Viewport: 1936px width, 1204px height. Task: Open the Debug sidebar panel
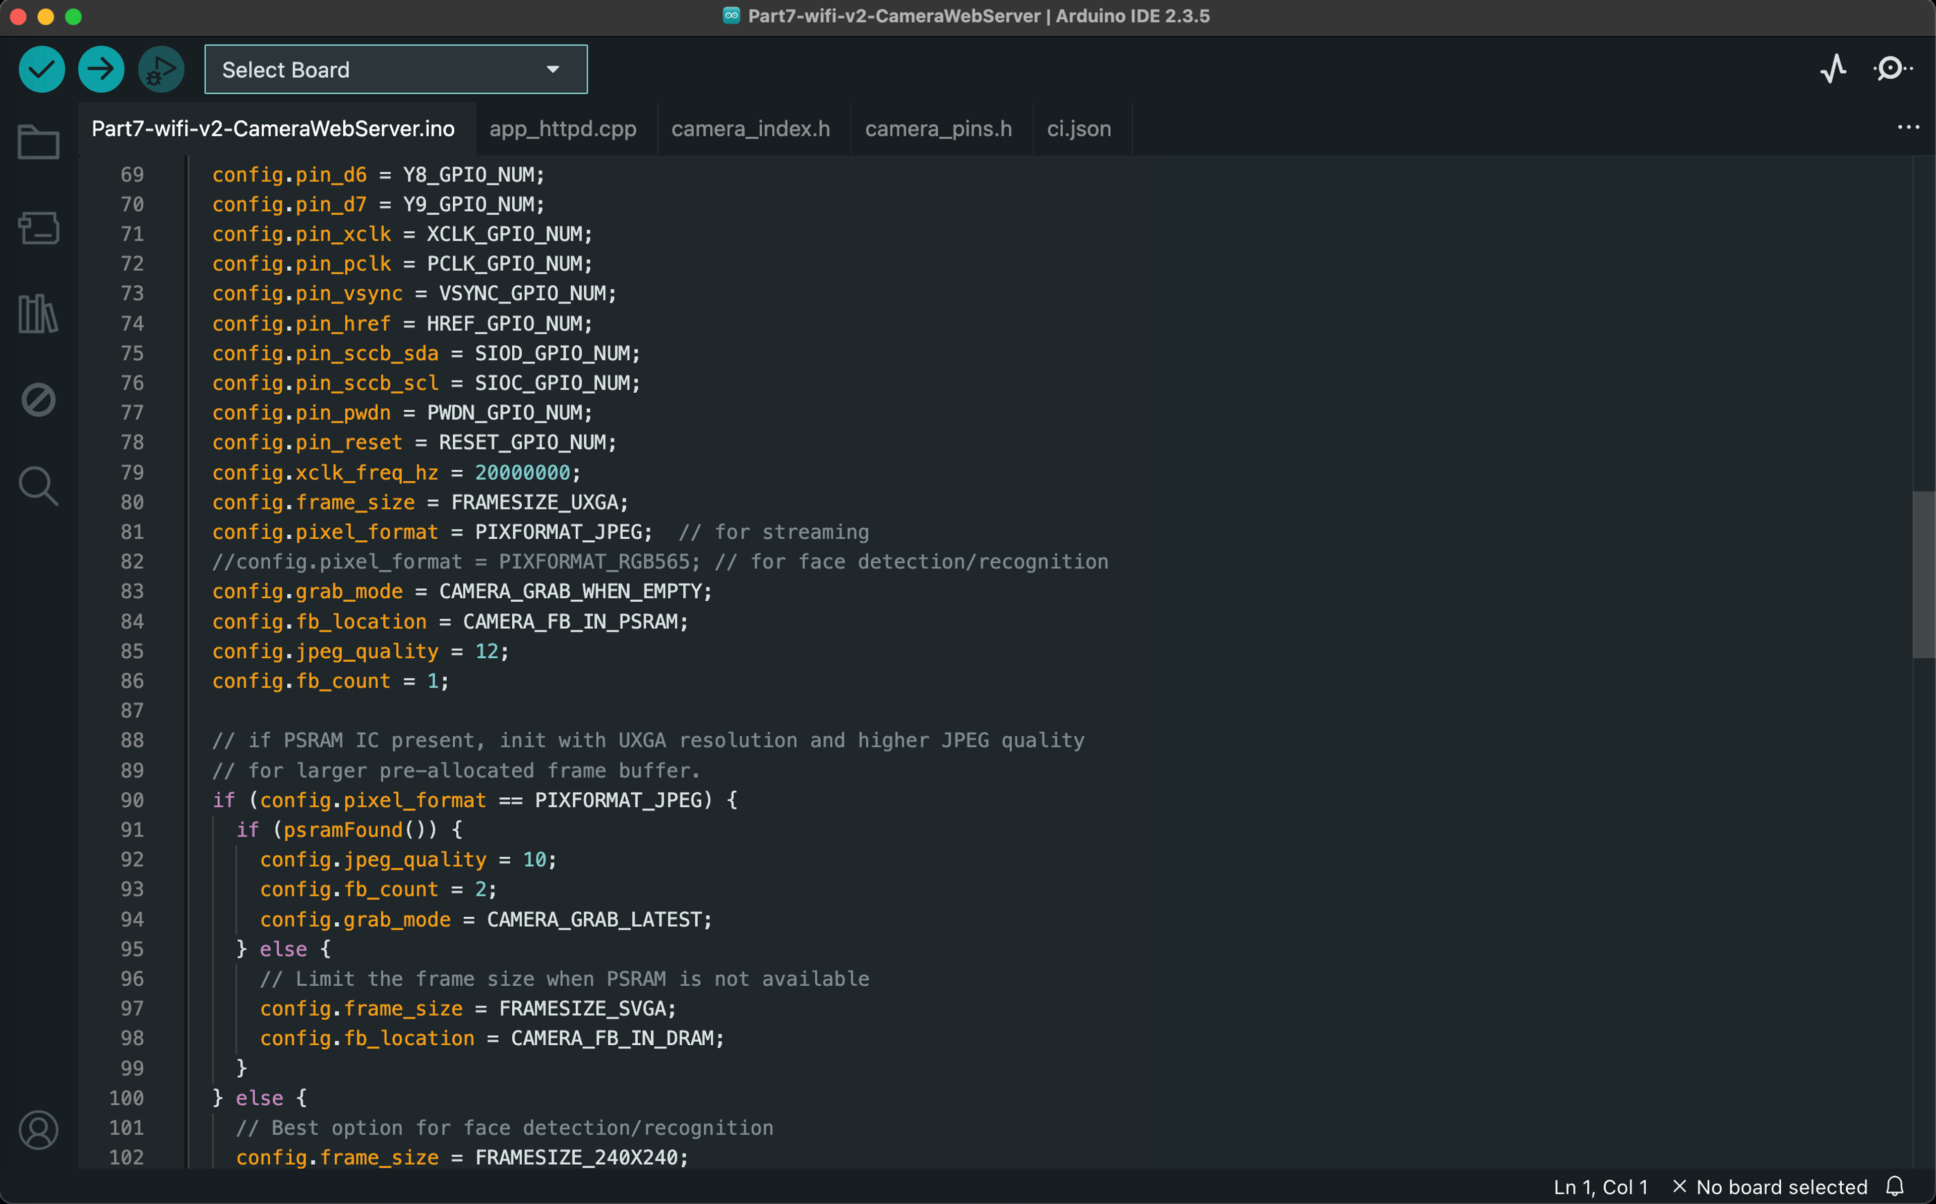coord(38,400)
